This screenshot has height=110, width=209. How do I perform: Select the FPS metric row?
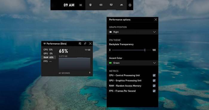click(x=48, y=61)
